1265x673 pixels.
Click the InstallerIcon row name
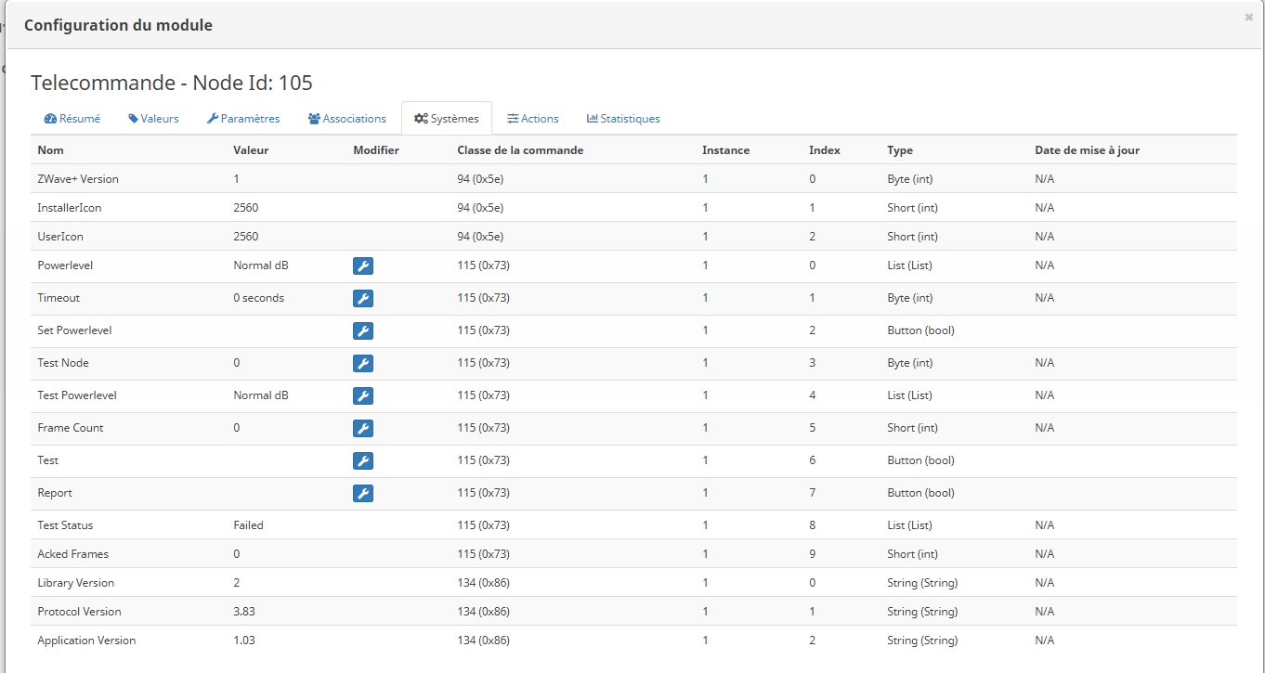[x=70, y=208]
